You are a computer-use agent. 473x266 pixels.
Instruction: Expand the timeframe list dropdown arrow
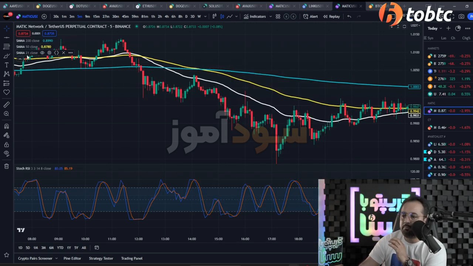[205, 16]
